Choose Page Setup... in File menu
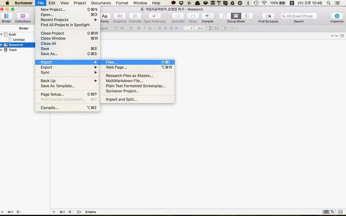The width and height of the screenshot is (346, 216). (68, 94)
